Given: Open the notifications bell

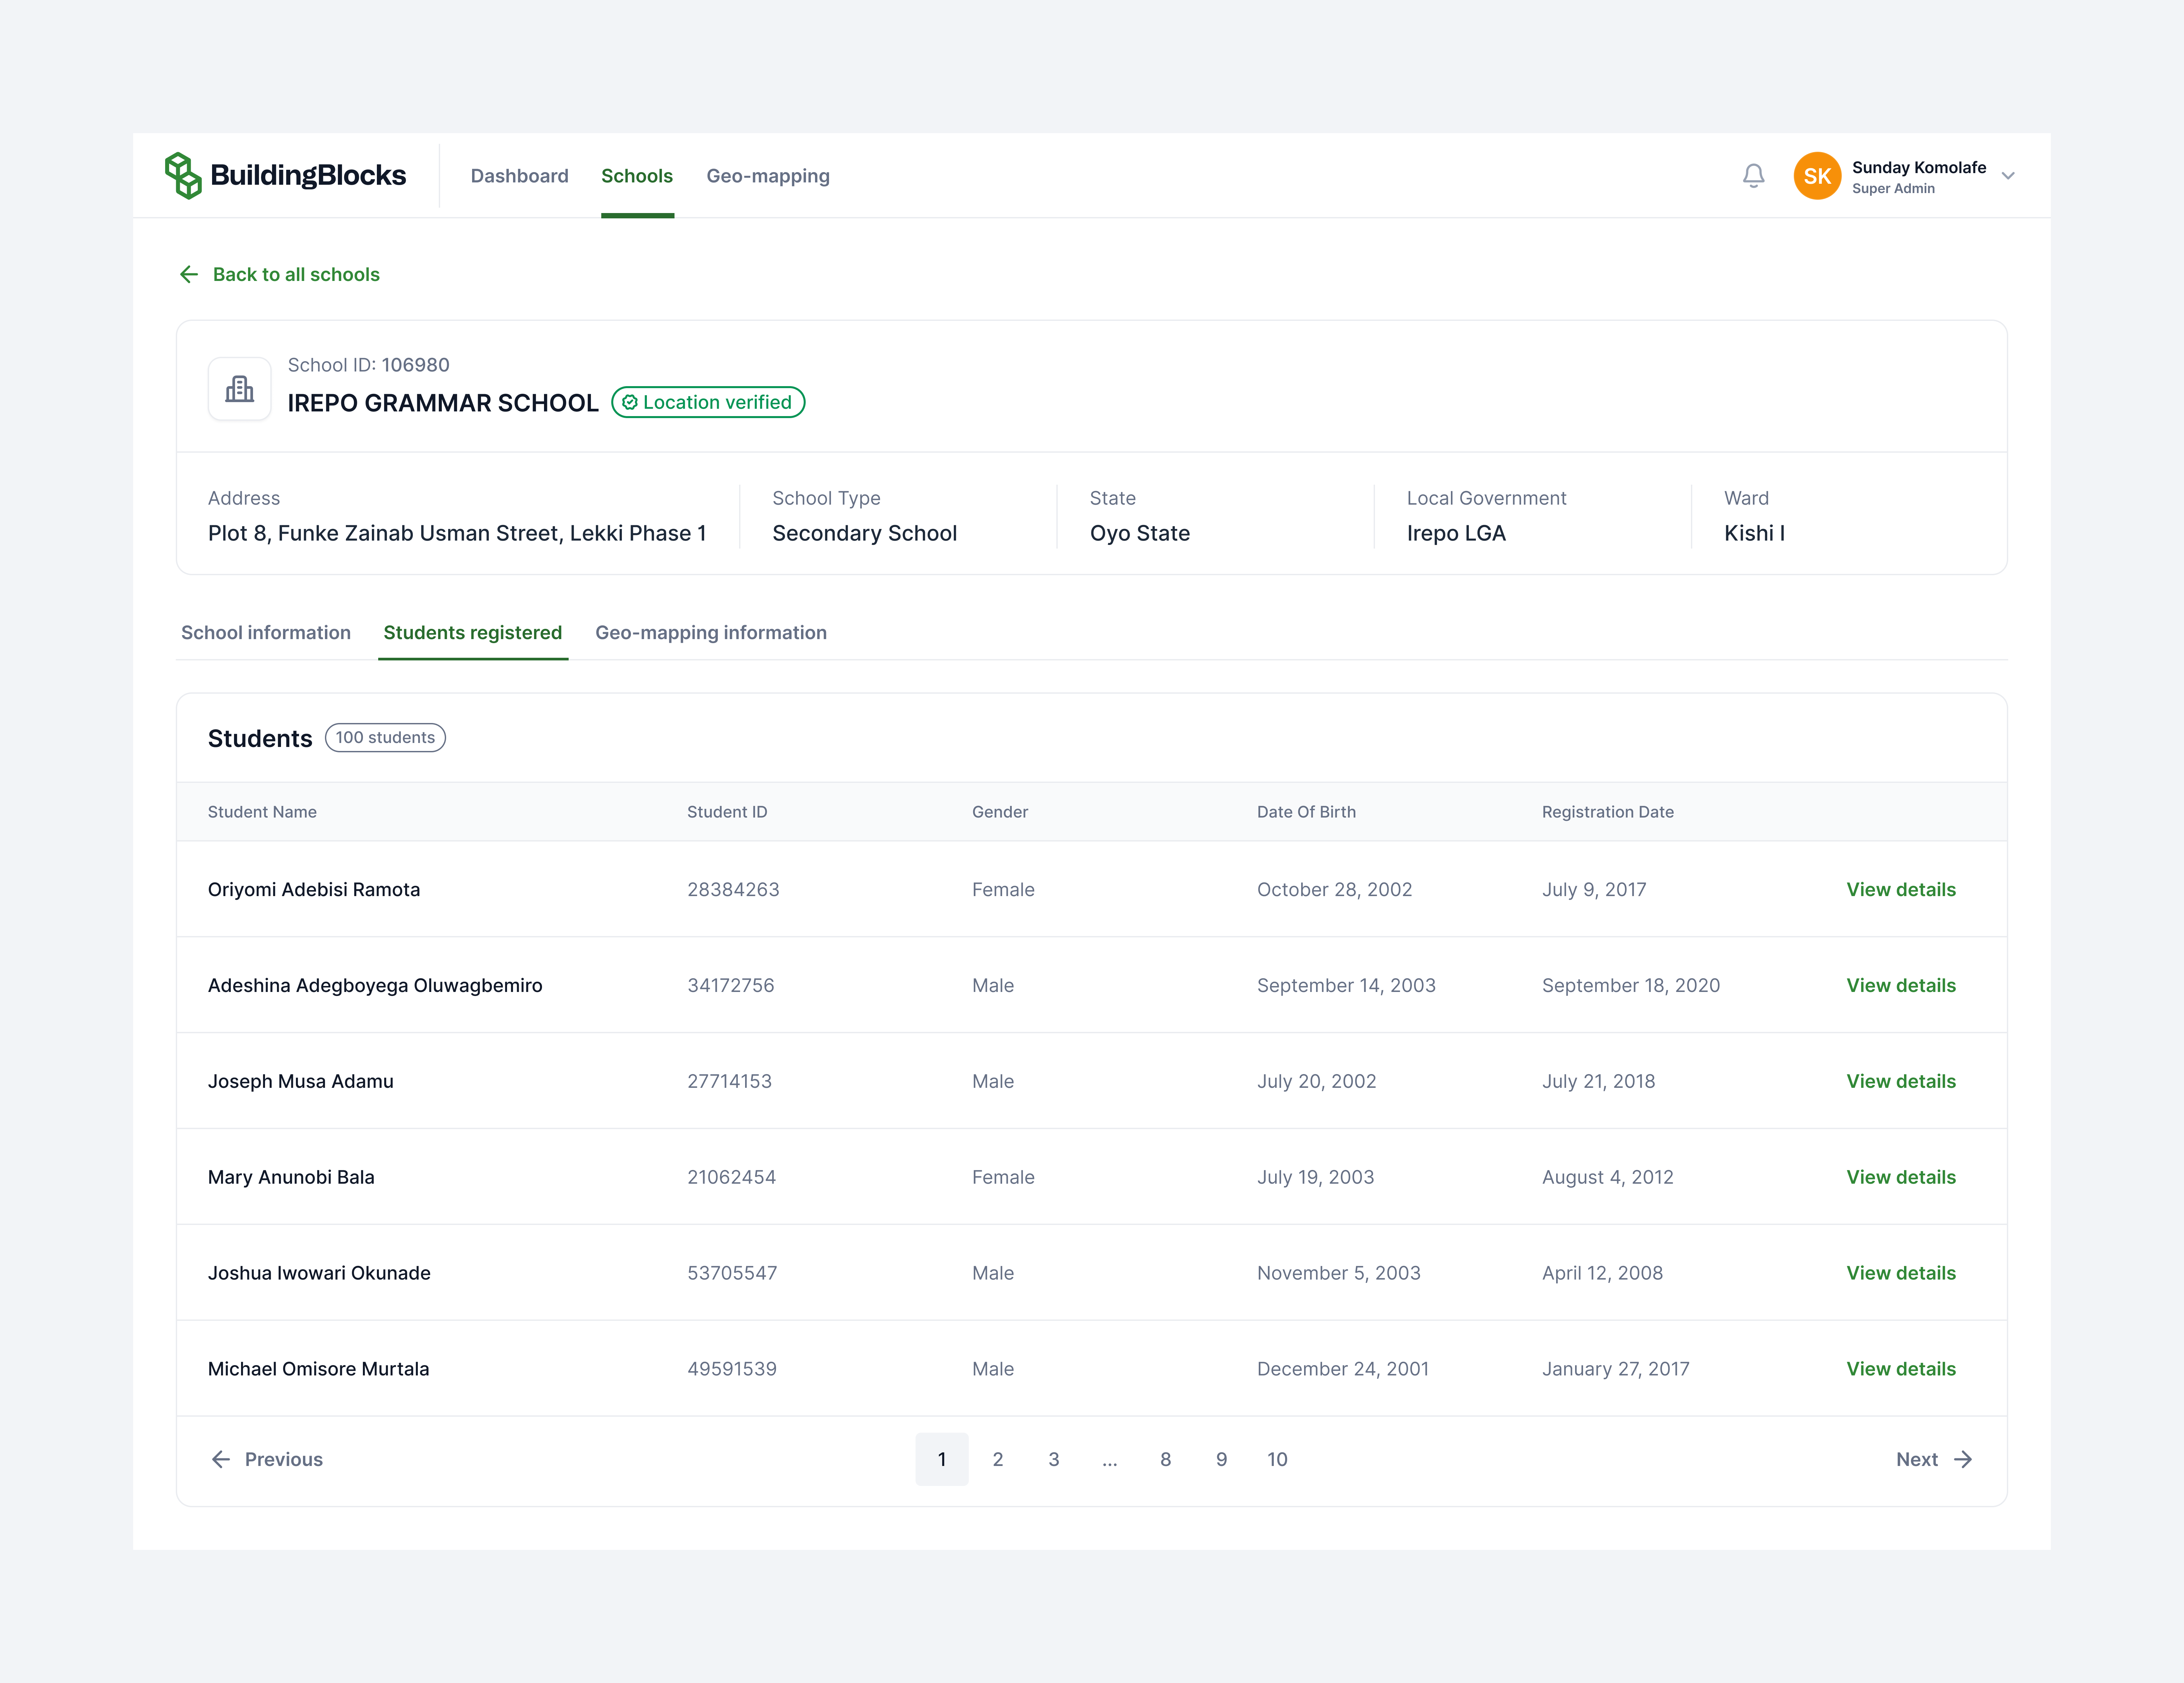Looking at the screenshot, I should point(1753,176).
